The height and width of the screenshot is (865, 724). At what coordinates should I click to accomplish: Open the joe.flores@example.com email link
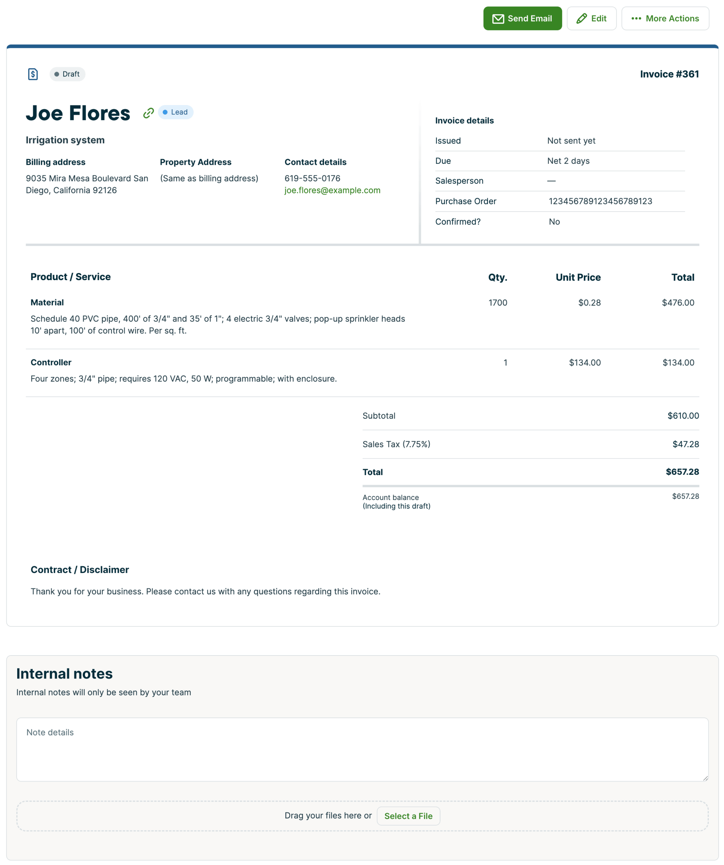[x=332, y=190]
